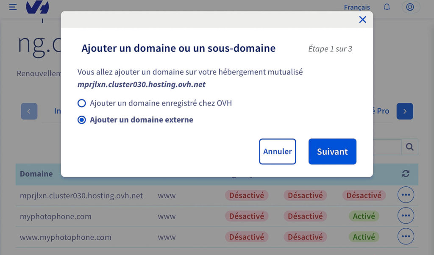
Task: Click the Activé badge in myphotophone.com row
Action: [364, 216]
